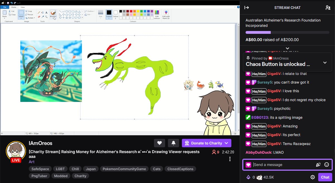Switch to the View ribbon tab
This screenshot has width=335, height=183.
pos(23,7)
